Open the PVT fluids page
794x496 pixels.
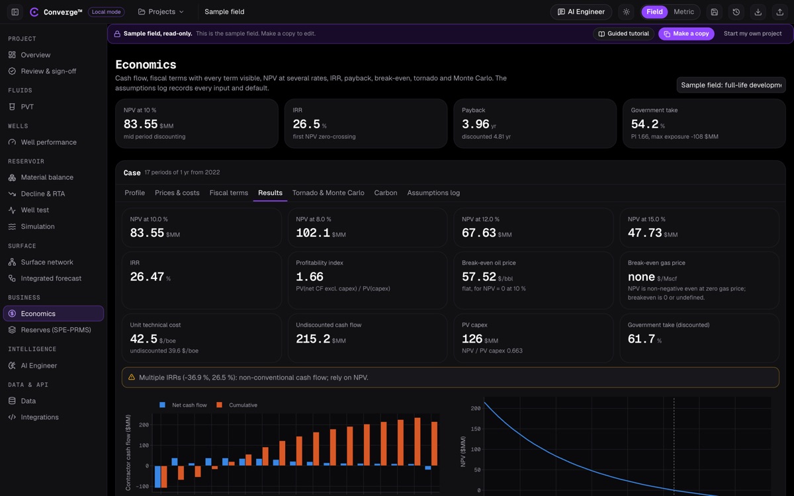click(x=54, y=106)
